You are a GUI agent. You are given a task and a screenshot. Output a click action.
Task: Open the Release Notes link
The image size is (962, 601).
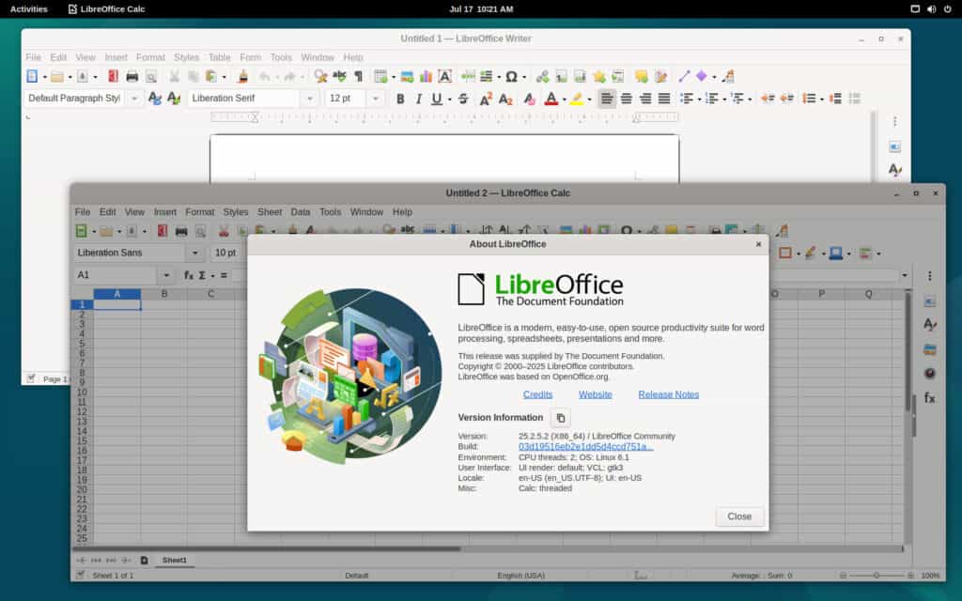[x=668, y=394]
